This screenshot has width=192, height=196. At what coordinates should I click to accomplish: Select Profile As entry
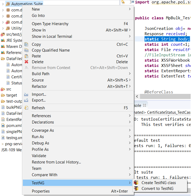78,149
